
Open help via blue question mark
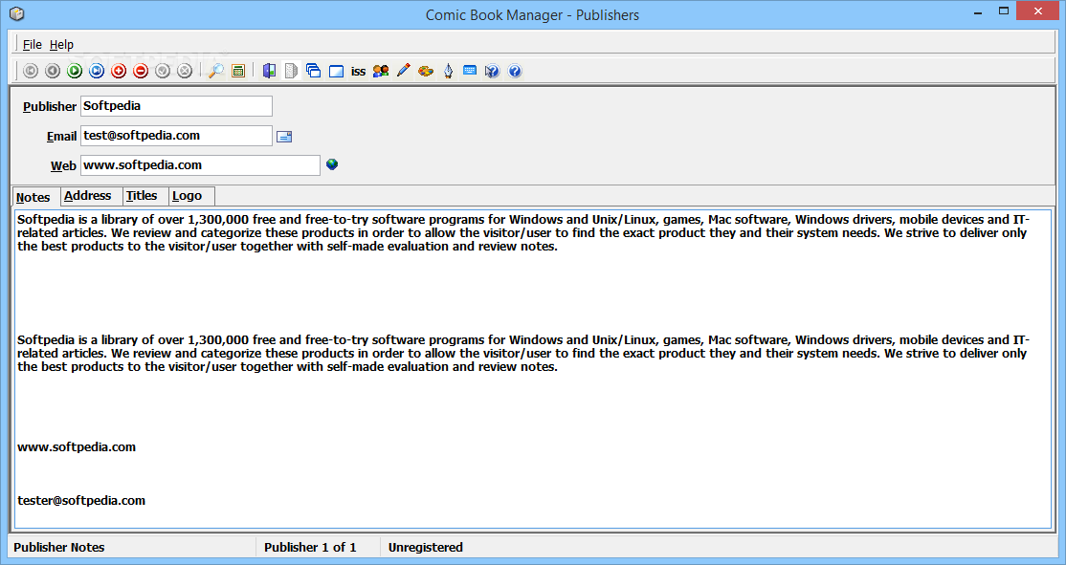click(515, 71)
